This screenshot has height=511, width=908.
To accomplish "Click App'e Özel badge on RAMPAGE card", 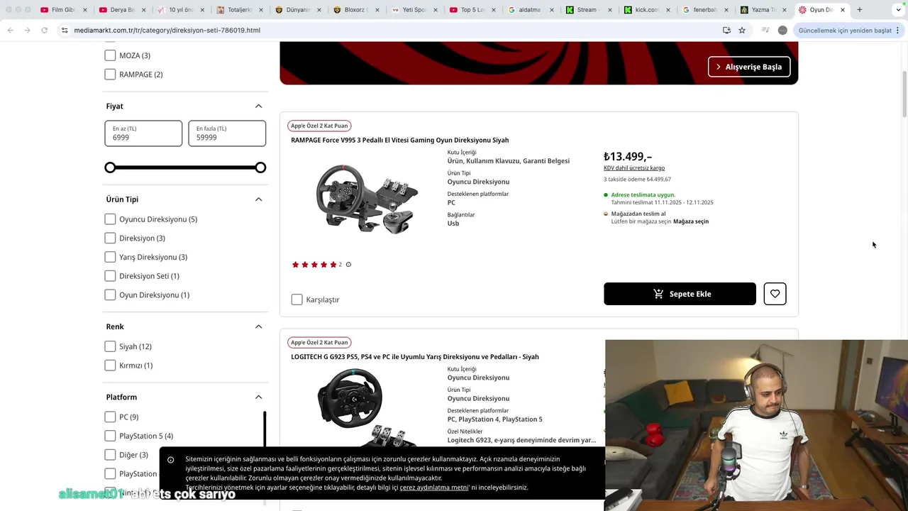I will click(319, 126).
